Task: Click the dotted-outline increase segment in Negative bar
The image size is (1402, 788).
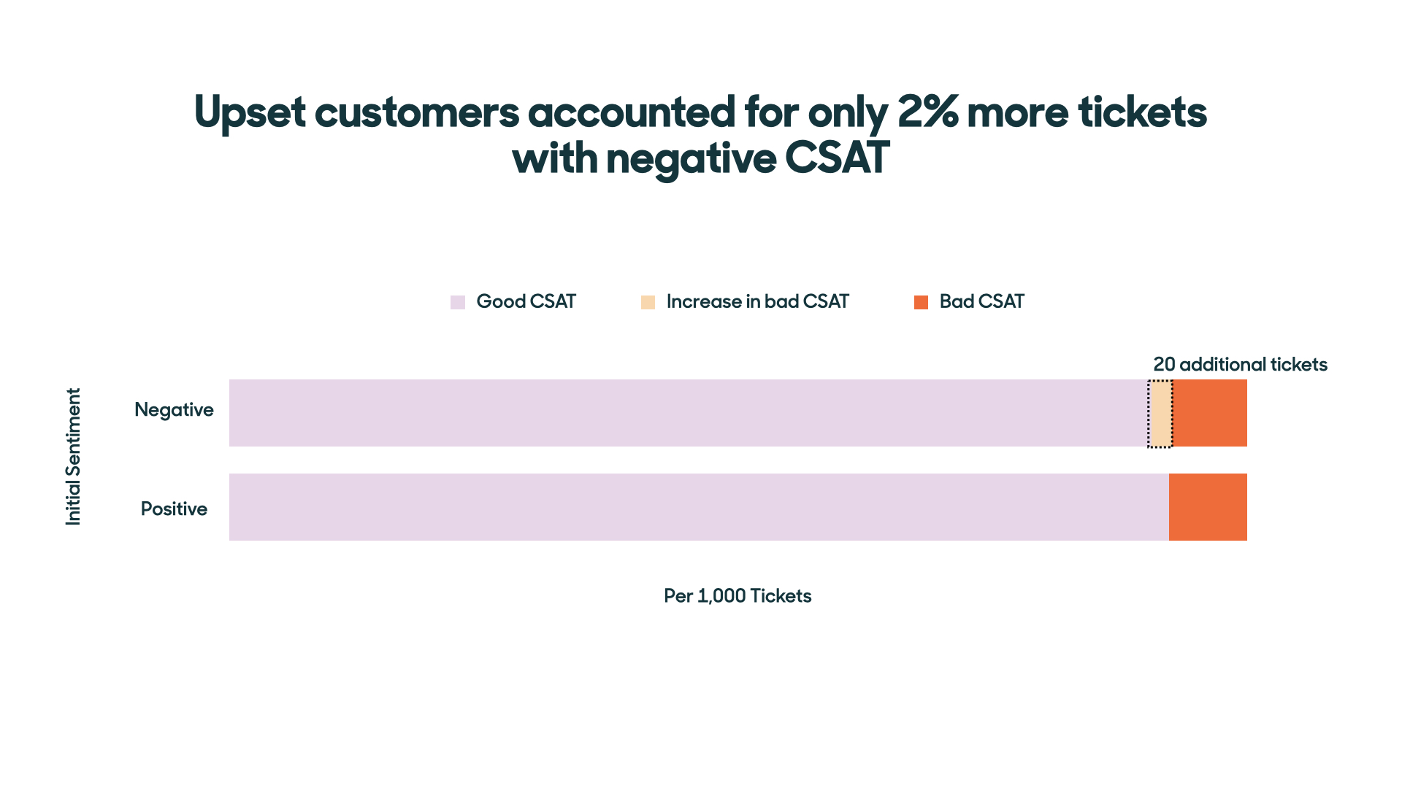Action: [x=1160, y=413]
